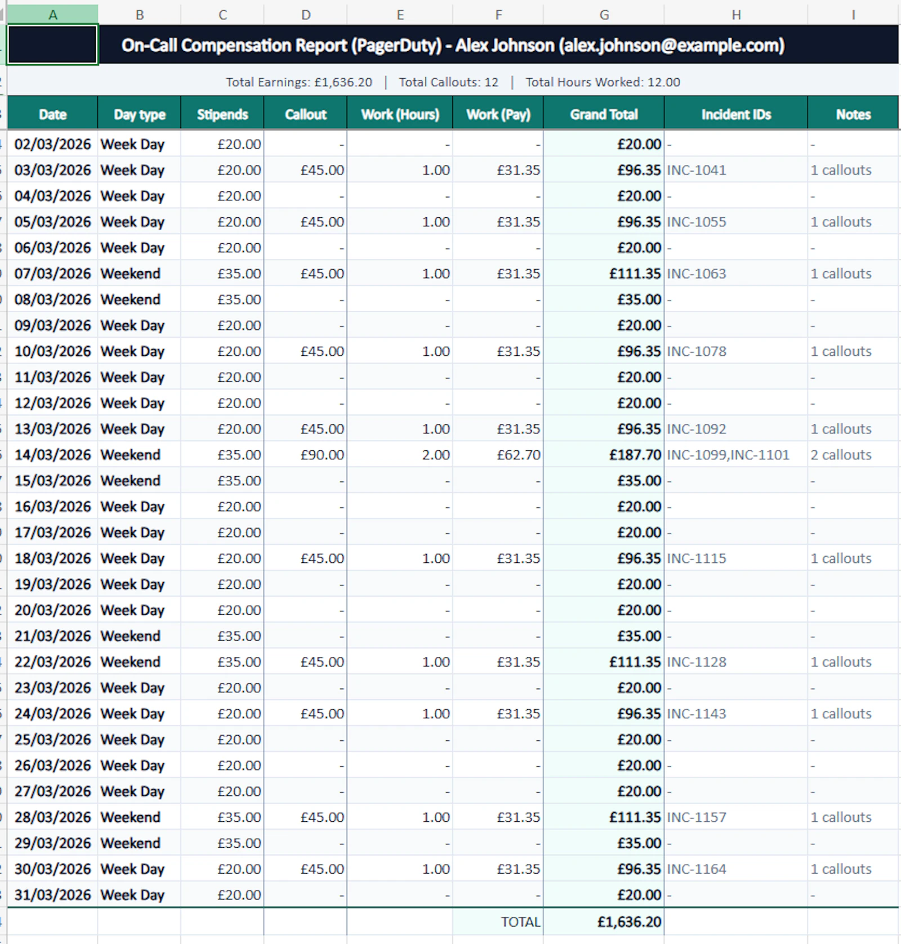
Task: Select column I header
Action: 853,15
